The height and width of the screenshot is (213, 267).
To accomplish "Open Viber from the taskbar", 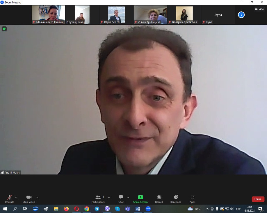I will click(107, 209).
